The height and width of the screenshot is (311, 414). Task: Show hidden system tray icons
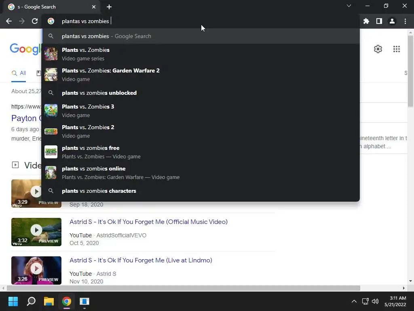tap(354, 301)
